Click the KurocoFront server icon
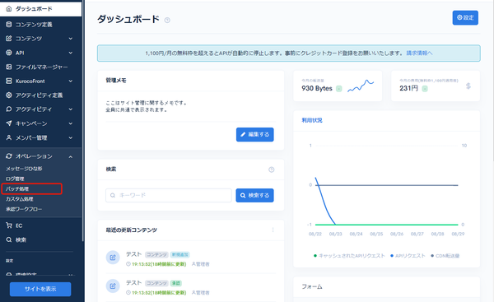The height and width of the screenshot is (302, 494). pos(9,81)
